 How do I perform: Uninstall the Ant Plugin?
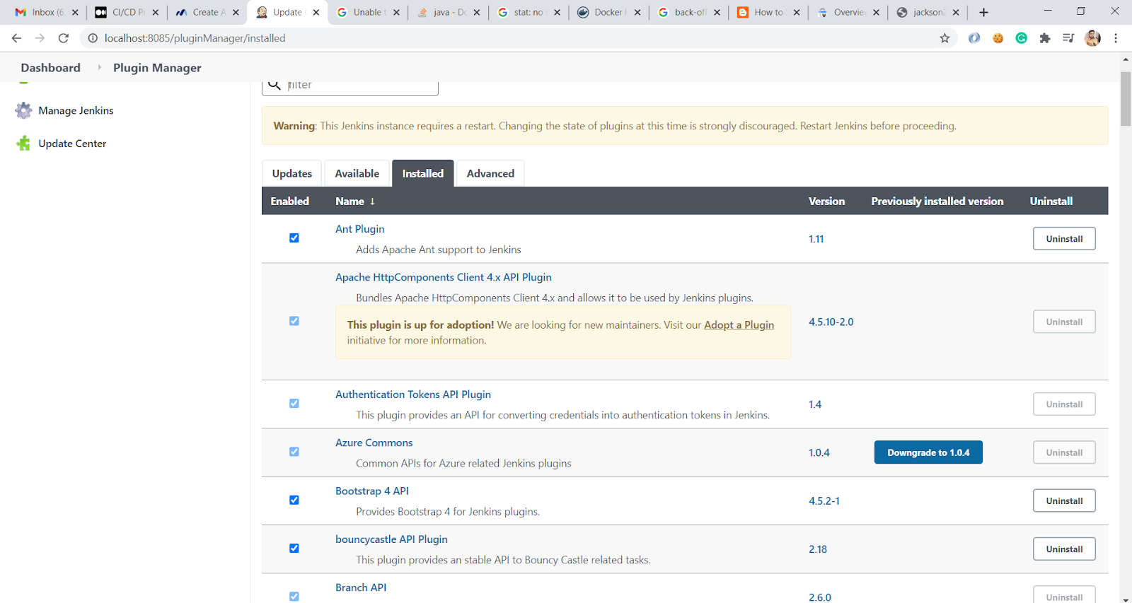(x=1064, y=239)
